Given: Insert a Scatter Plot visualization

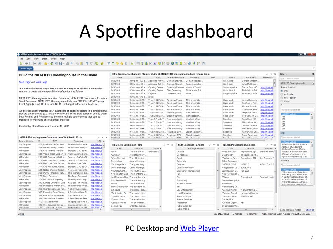Looking at the screenshot, I should [x=164, y=63].
